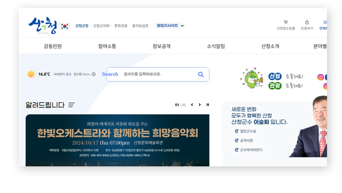This screenshot has height=193, width=342.
Task: Click the green 관광 badge
Action: coord(275,85)
